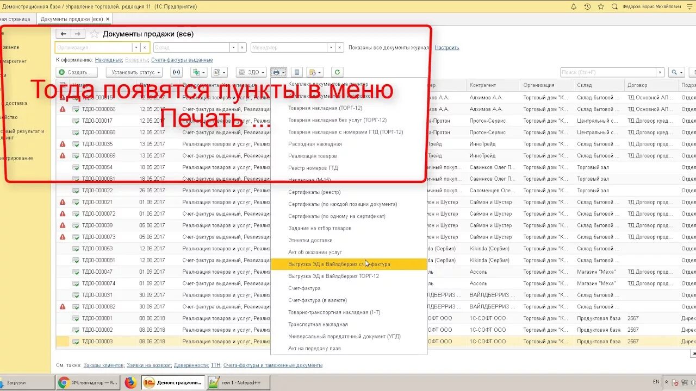
Task: Click the Создать button
Action: click(x=77, y=72)
